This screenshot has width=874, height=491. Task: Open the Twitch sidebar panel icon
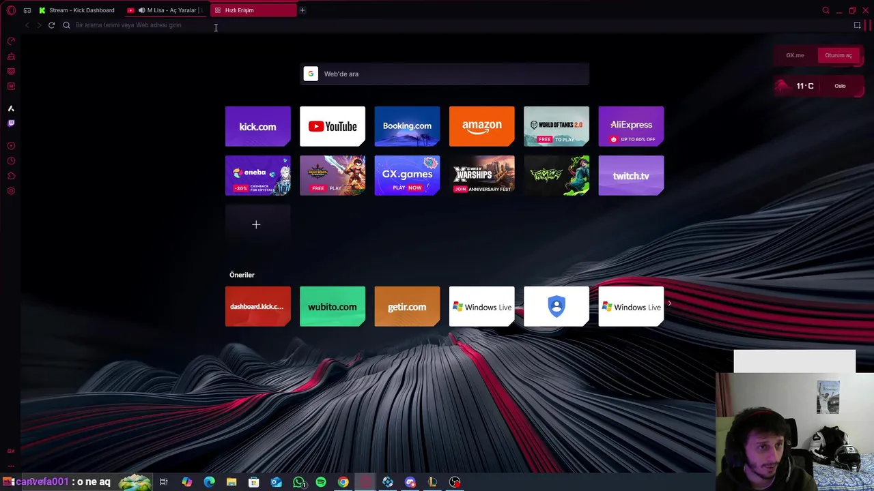pyautogui.click(x=11, y=123)
